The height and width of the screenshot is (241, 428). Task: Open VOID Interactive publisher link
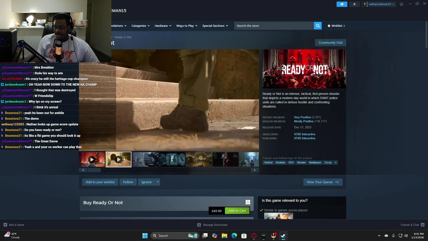coord(305,138)
